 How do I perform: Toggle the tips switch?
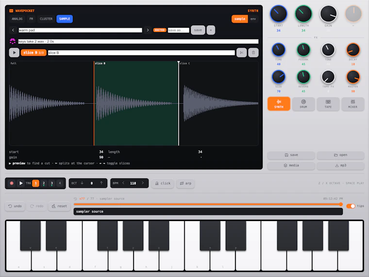coord(351,206)
